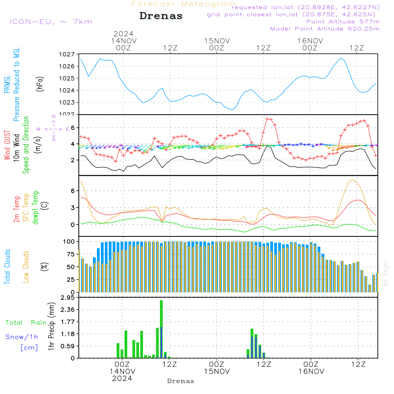Select the 1024 pressure axis value
This screenshot has height=394, width=394.
click(67, 91)
